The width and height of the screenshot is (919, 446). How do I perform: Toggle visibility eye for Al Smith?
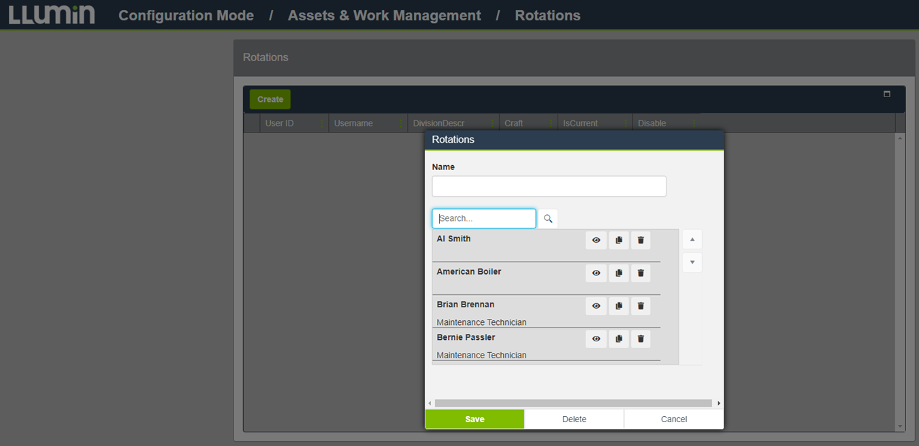(x=596, y=240)
